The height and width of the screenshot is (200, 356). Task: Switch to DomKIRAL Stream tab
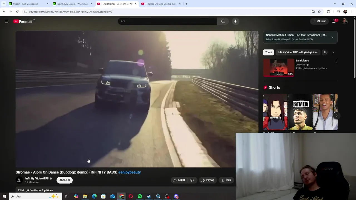[x=72, y=4]
